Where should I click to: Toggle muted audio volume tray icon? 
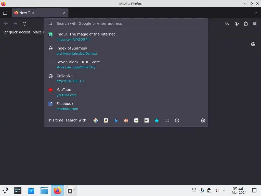[x=217, y=190]
